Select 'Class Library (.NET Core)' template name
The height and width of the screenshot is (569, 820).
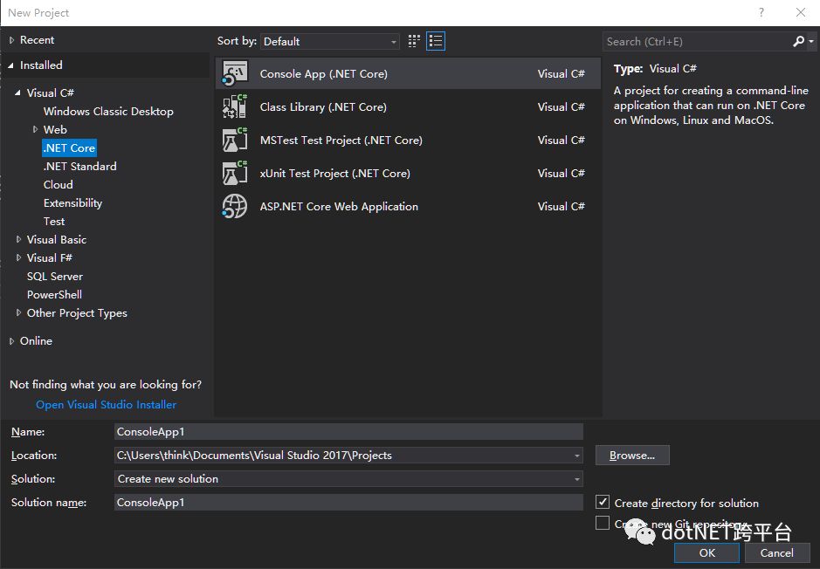click(323, 106)
